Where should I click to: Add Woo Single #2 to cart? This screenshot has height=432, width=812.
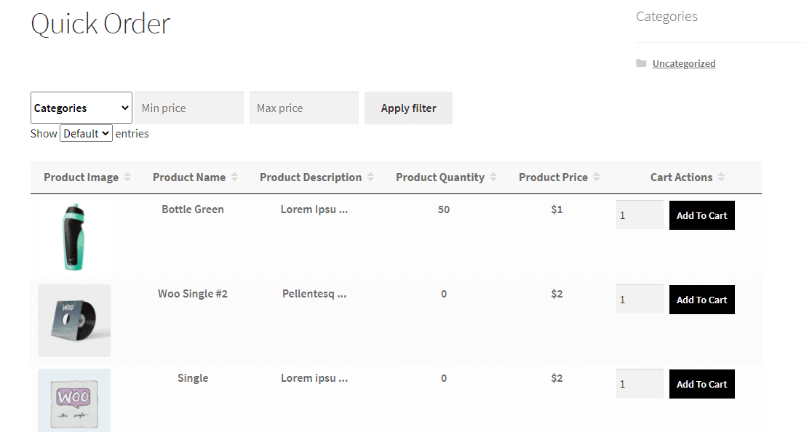point(701,299)
